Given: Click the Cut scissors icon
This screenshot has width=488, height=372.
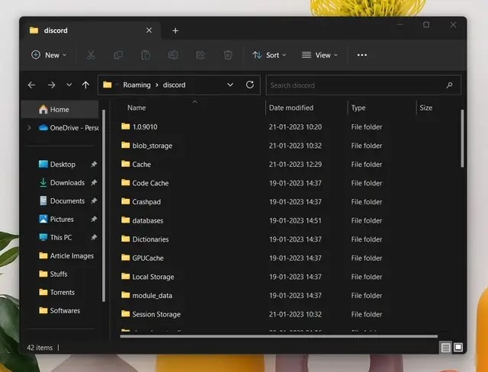Looking at the screenshot, I should [x=91, y=55].
